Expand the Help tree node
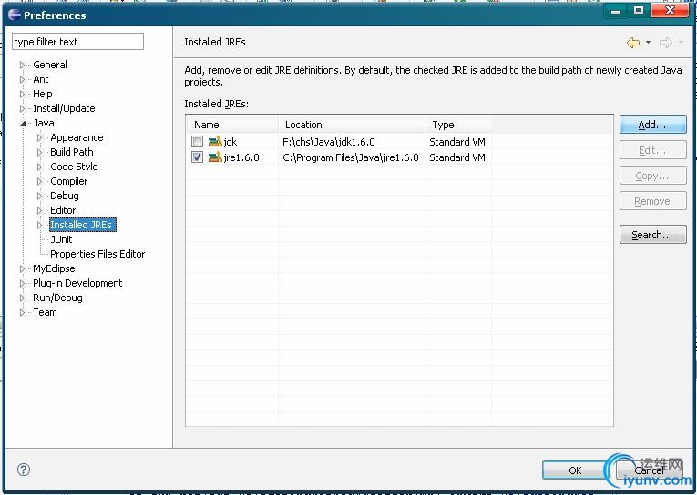 point(22,94)
